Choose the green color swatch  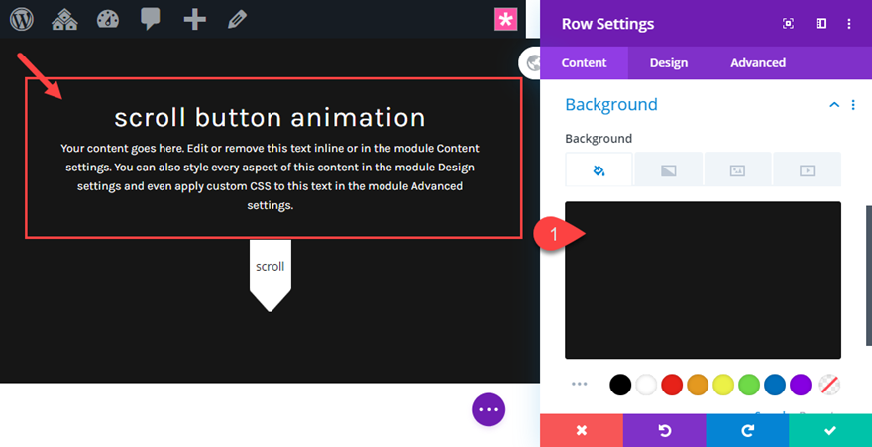[x=749, y=385]
